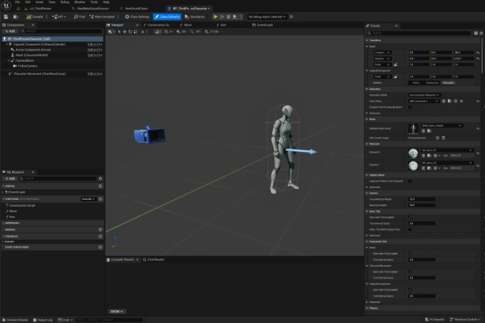Toggle CapsuleComponent Start with Tick Enabled checkbox

(x=410, y=290)
